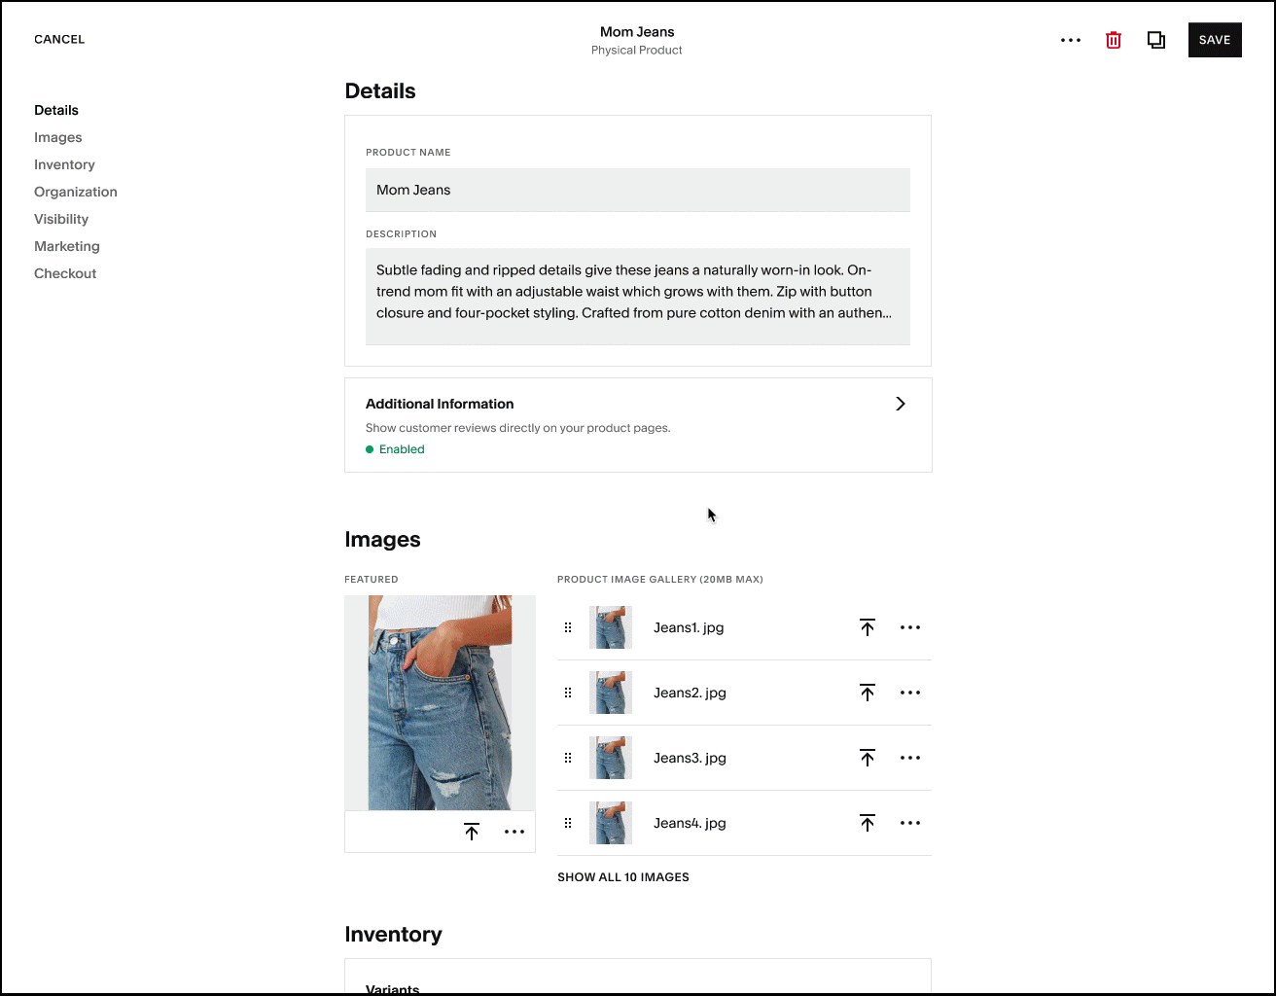Select Jeans2. jpg thumbnail
The width and height of the screenshot is (1276, 996).
(611, 693)
